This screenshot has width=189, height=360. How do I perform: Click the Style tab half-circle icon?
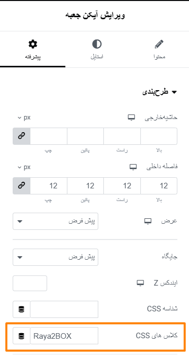97,44
